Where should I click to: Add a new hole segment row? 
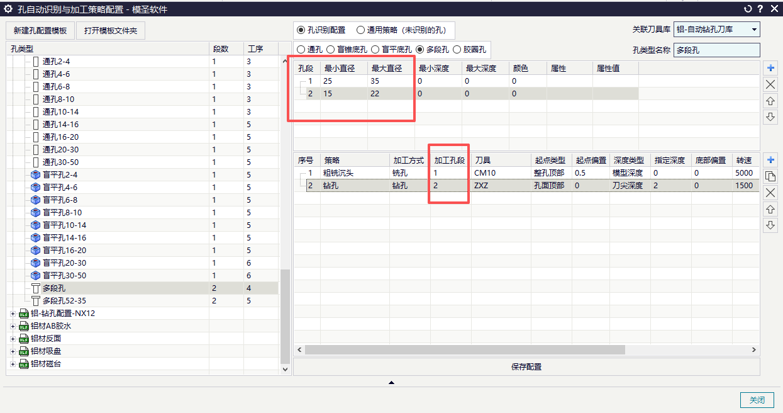pyautogui.click(x=770, y=68)
